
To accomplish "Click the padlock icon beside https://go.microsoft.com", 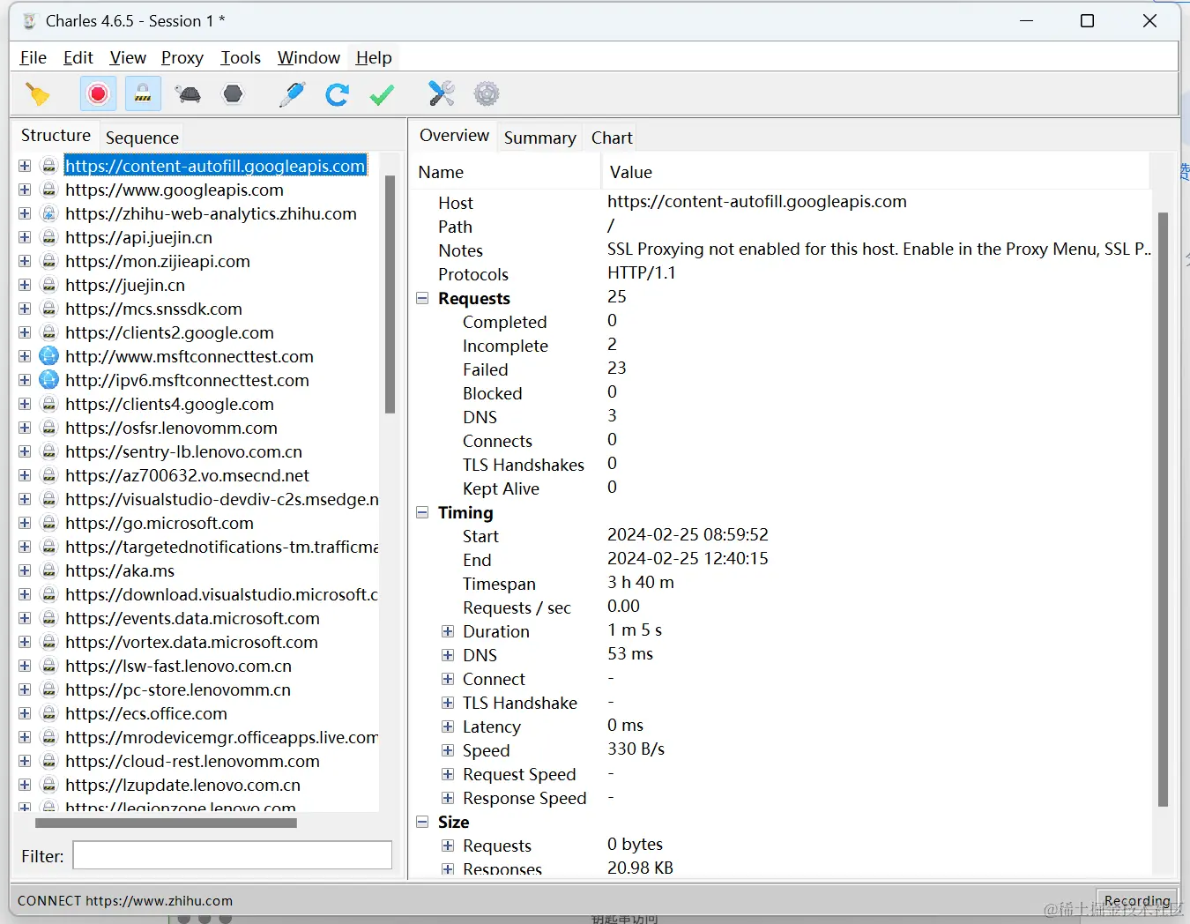I will pyautogui.click(x=49, y=523).
